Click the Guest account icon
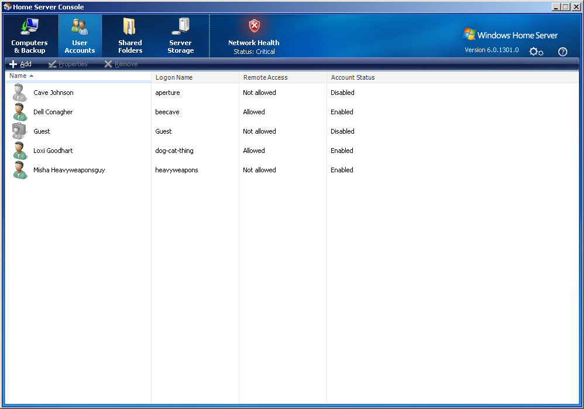The height and width of the screenshot is (409, 584). coord(20,131)
